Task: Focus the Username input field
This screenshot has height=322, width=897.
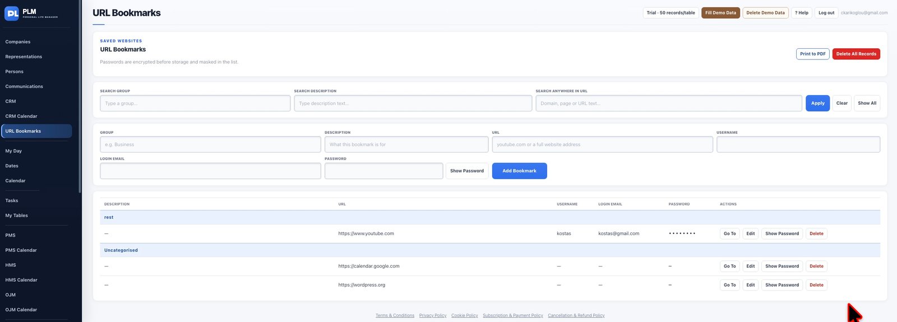Action: pos(798,144)
